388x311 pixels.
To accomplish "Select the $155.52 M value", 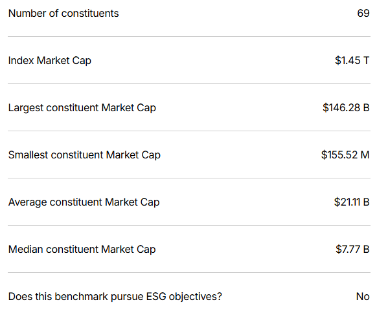I will tap(345, 155).
